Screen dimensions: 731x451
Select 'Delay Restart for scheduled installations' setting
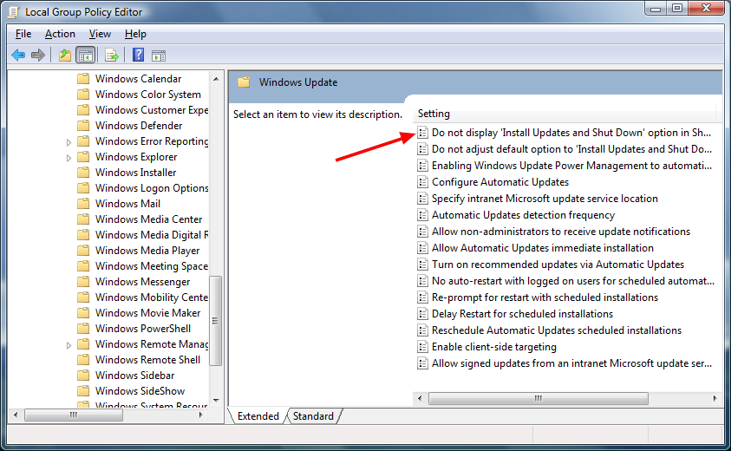pos(522,314)
